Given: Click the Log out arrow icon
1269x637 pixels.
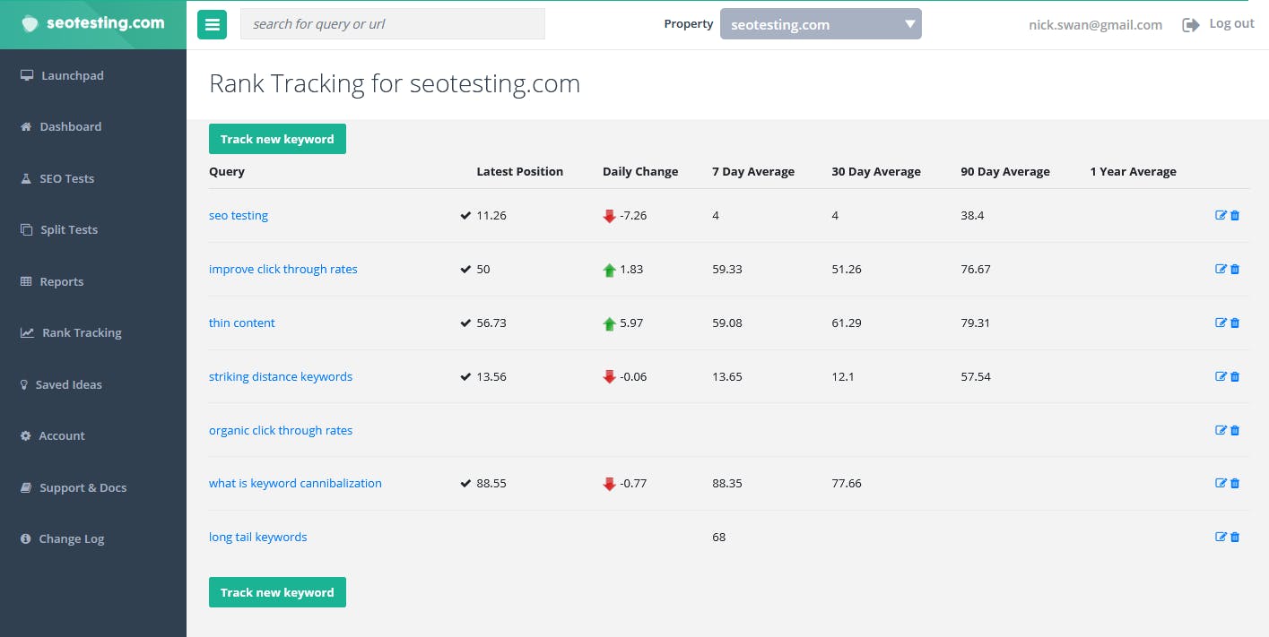Looking at the screenshot, I should click(x=1191, y=25).
